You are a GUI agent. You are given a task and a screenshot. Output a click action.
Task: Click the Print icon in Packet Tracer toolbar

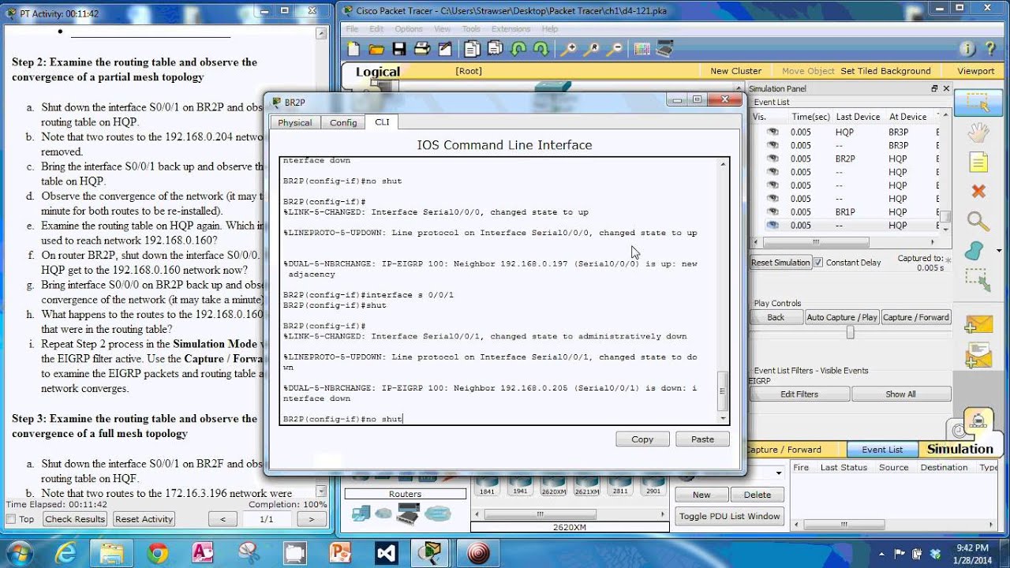pos(422,49)
